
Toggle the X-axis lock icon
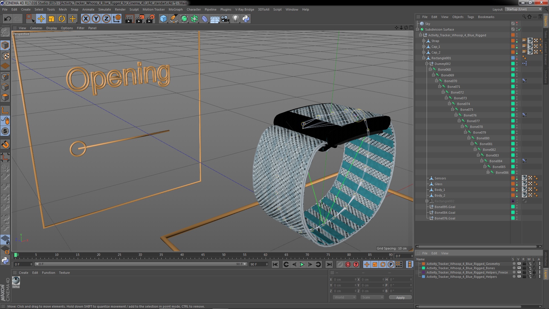(x=85, y=19)
